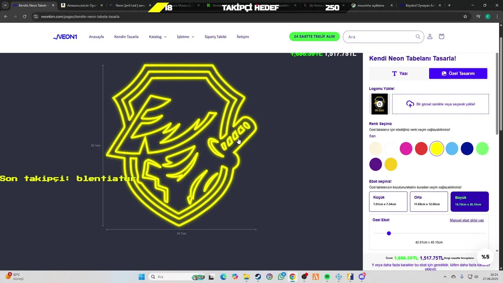Viewport: 503px width, 283px height.
Task: Open the tab search chevron at top-left
Action: [5, 6]
